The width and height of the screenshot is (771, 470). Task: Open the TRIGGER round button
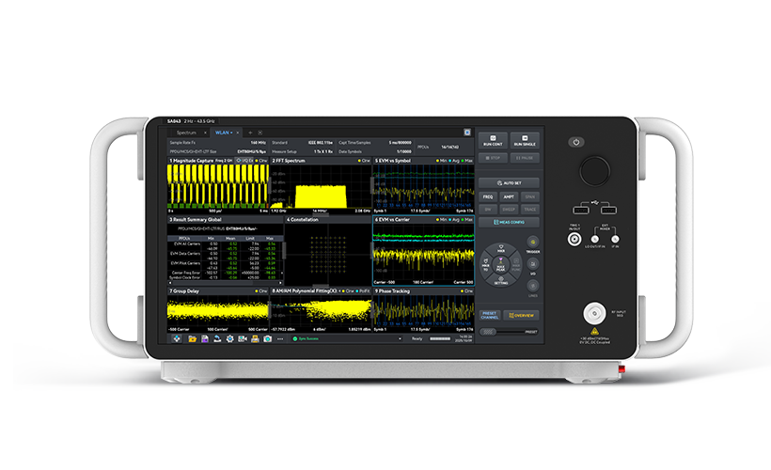pyautogui.click(x=531, y=243)
